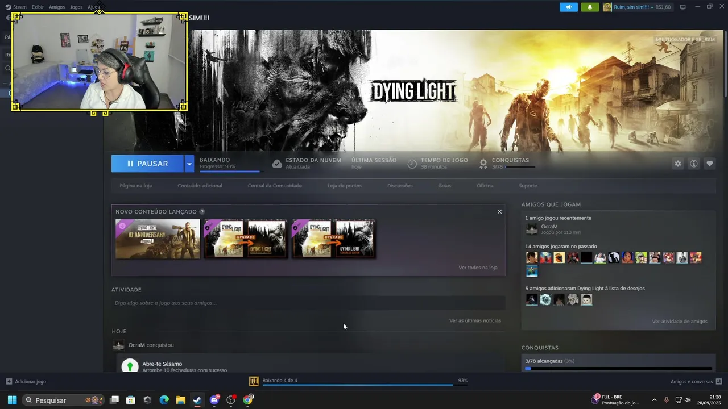Click the achievements gear-star icon
Viewport: 728px width, 409px height.
483,164
